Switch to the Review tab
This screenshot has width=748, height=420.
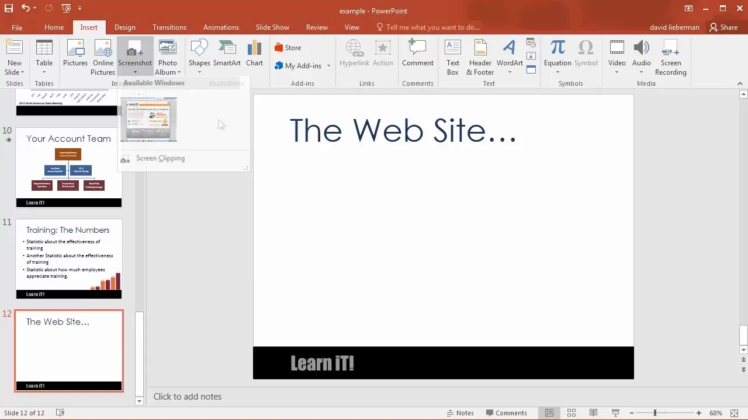point(317,27)
